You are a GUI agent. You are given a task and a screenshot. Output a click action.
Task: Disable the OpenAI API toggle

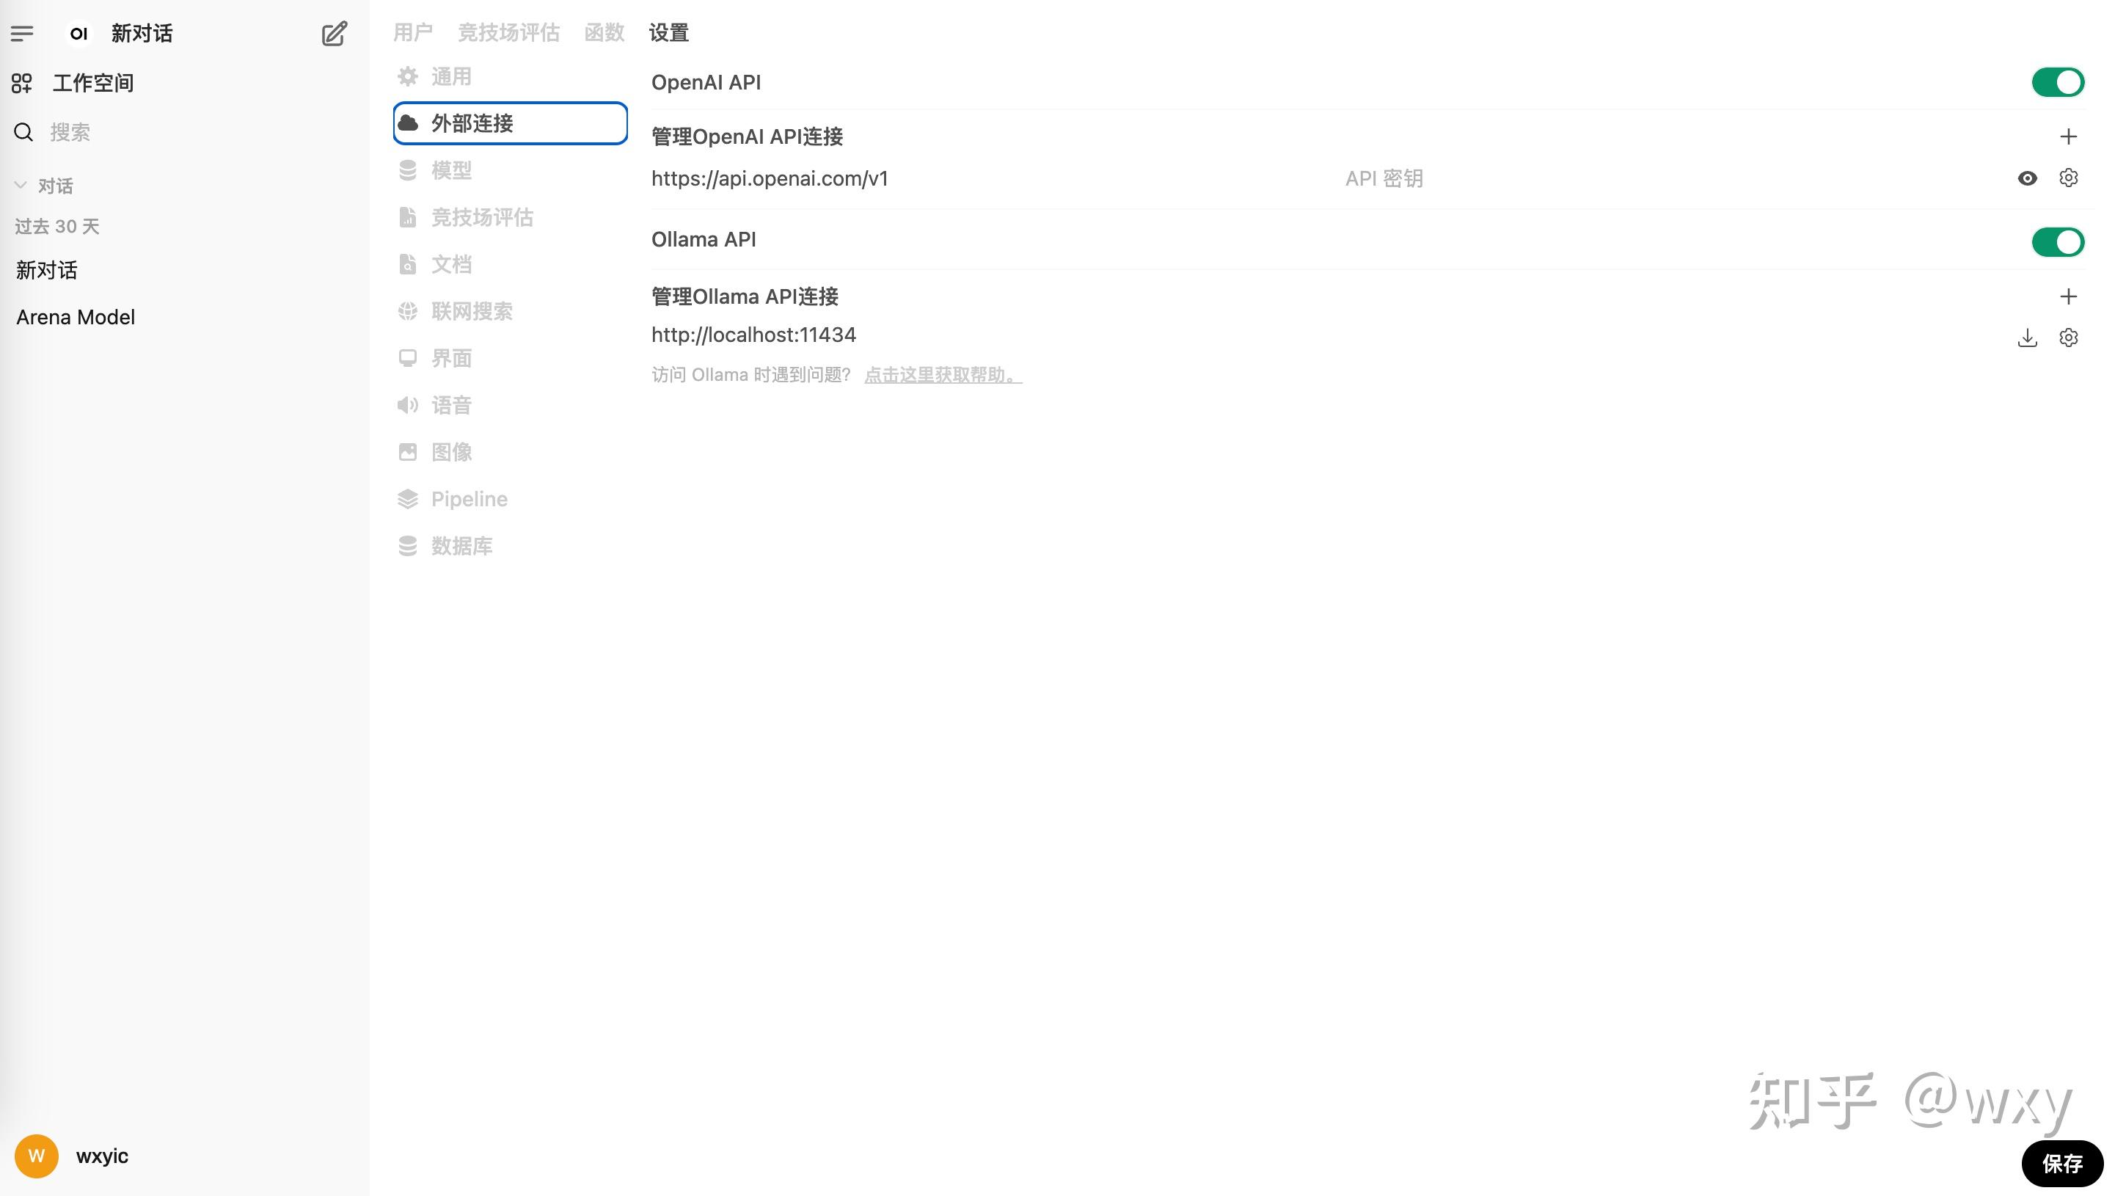(x=2058, y=82)
